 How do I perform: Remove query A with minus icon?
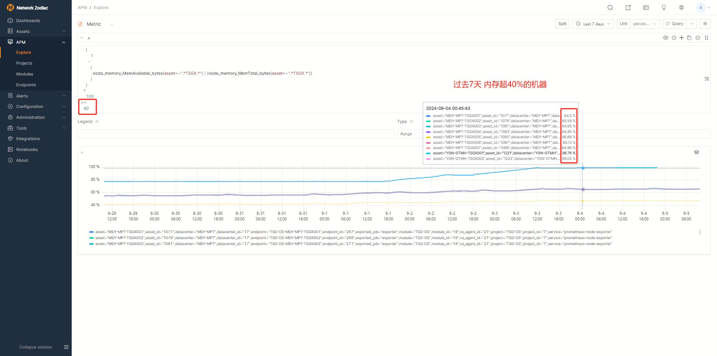pos(698,38)
